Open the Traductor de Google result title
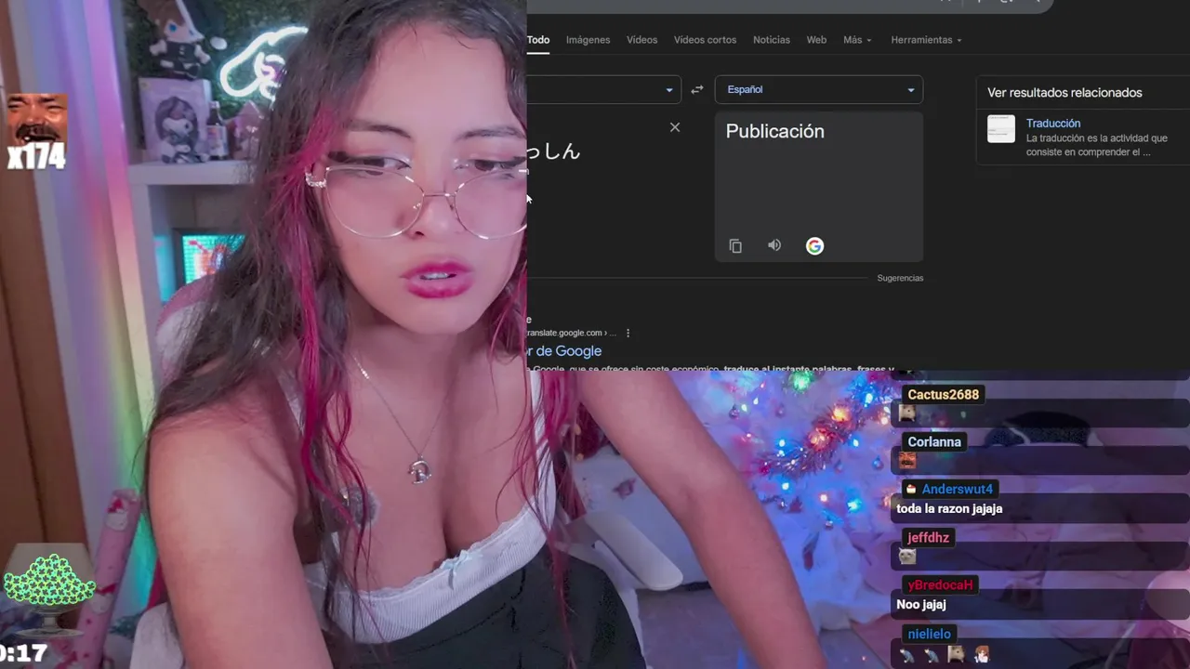The image size is (1190, 669). pos(564,351)
